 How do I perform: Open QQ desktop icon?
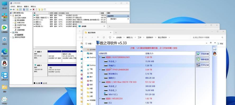(x=4, y=64)
